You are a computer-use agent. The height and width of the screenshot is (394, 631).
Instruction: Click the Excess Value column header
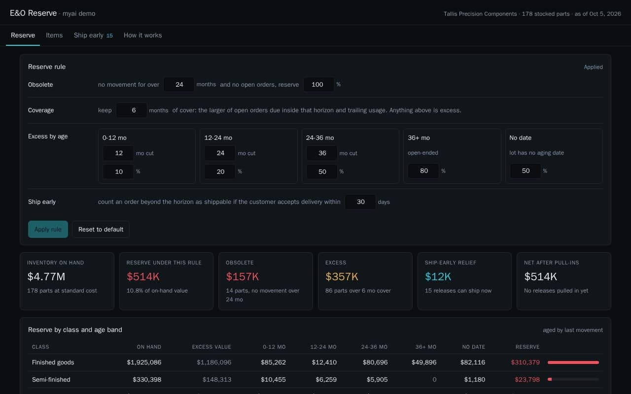coord(211,347)
